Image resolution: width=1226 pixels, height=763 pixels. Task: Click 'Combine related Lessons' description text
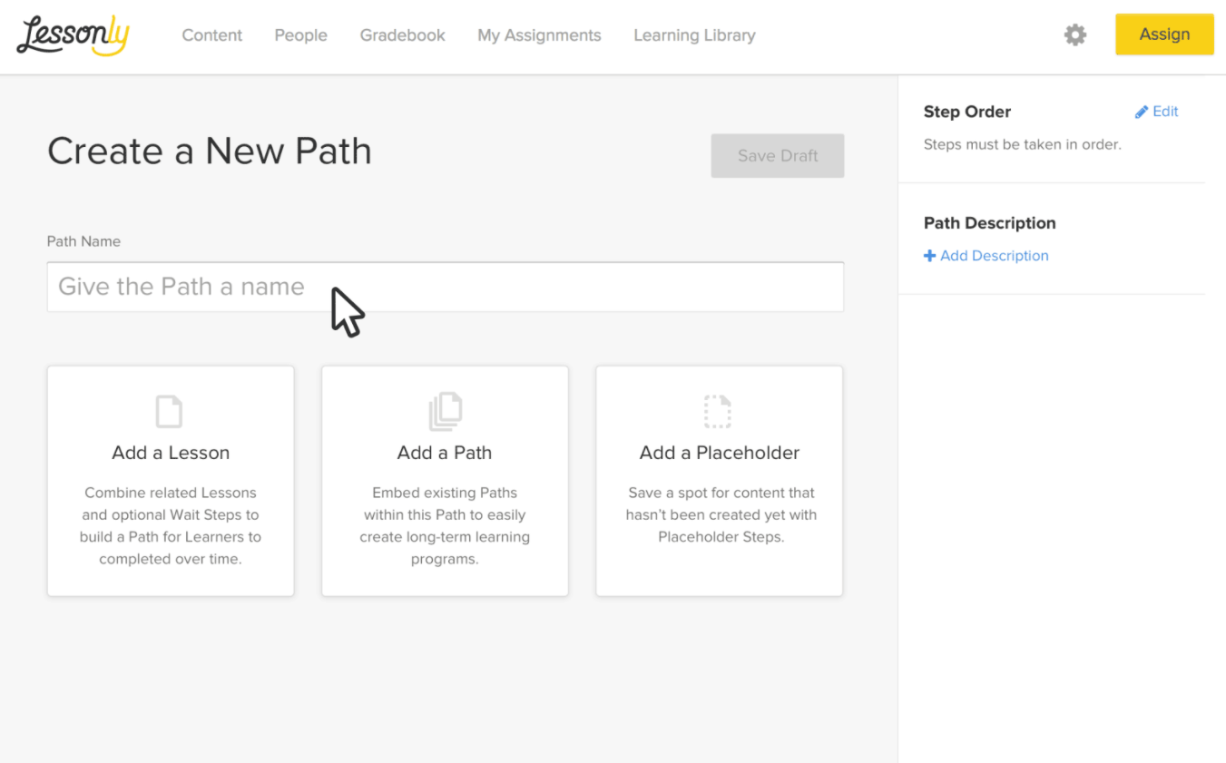click(171, 526)
